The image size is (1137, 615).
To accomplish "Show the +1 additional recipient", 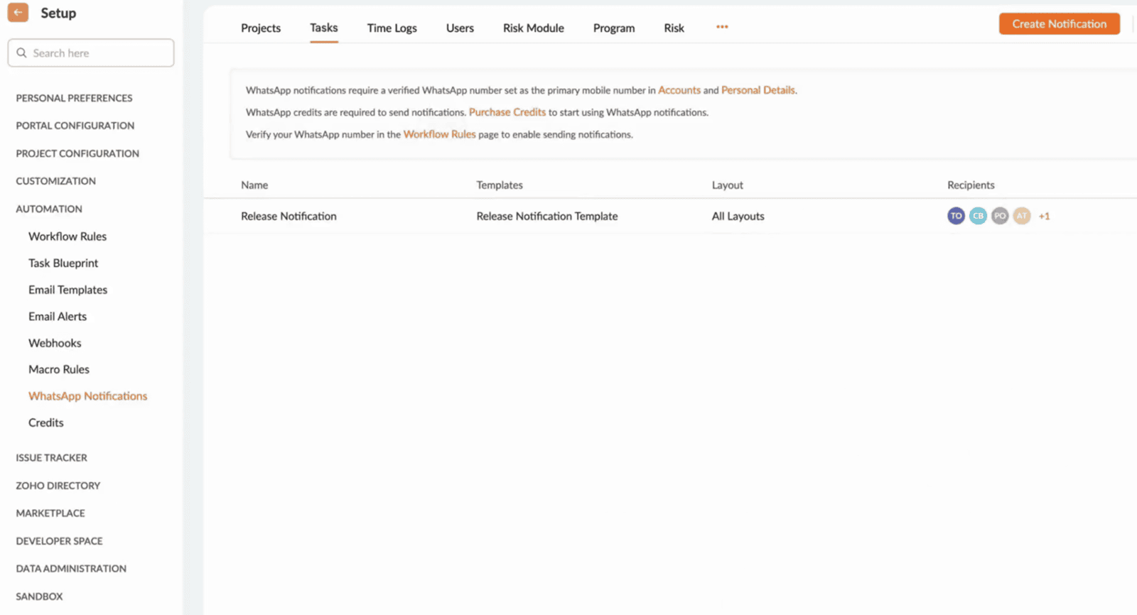I will click(1044, 216).
